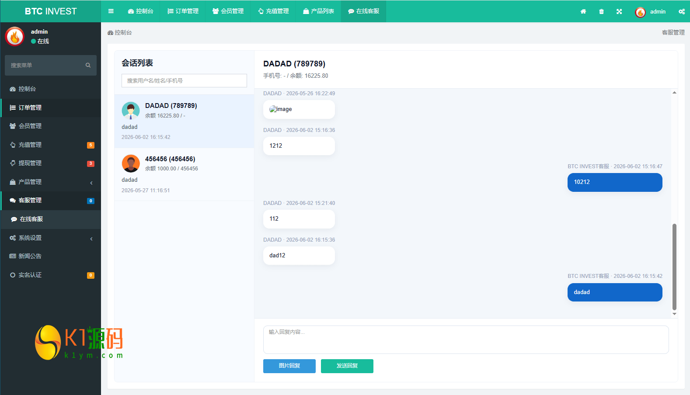
Task: Click the 图片回复 button
Action: pos(289,366)
